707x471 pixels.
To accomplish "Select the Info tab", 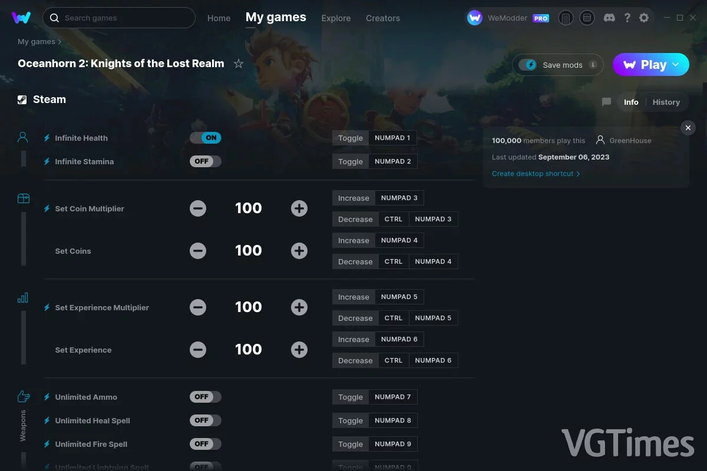I will tap(631, 102).
